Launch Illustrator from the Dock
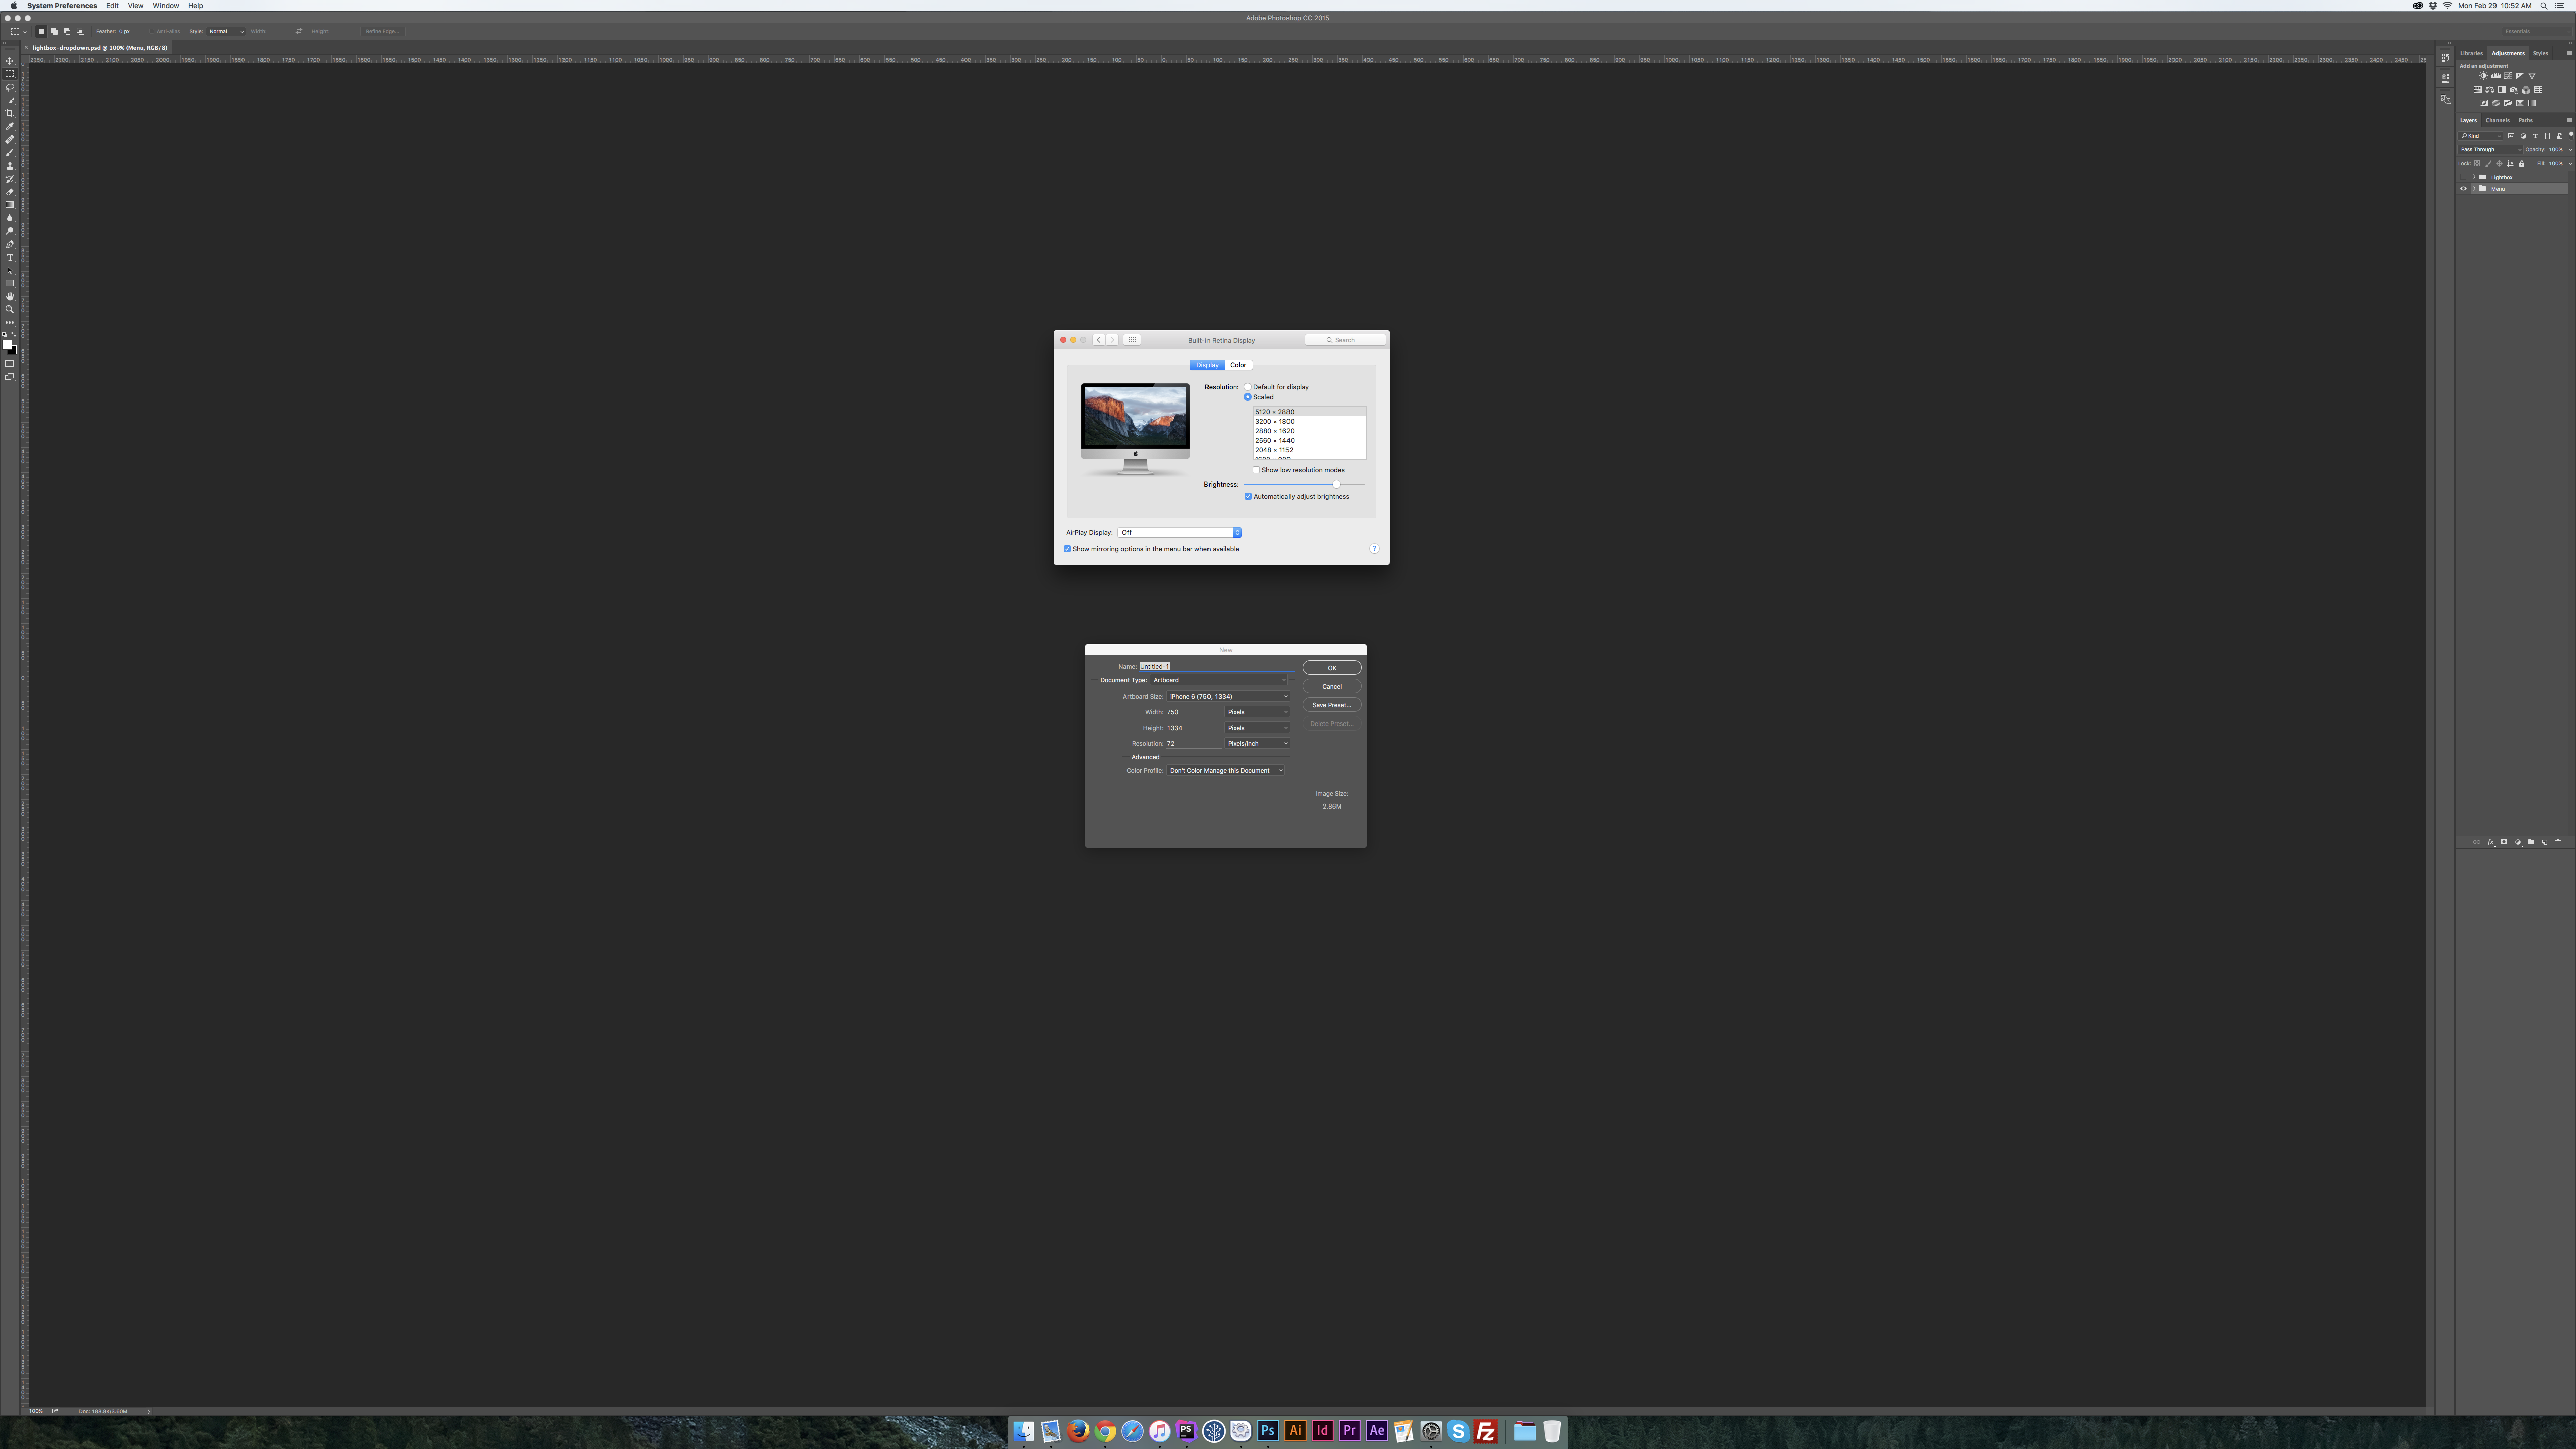 click(x=1295, y=1431)
